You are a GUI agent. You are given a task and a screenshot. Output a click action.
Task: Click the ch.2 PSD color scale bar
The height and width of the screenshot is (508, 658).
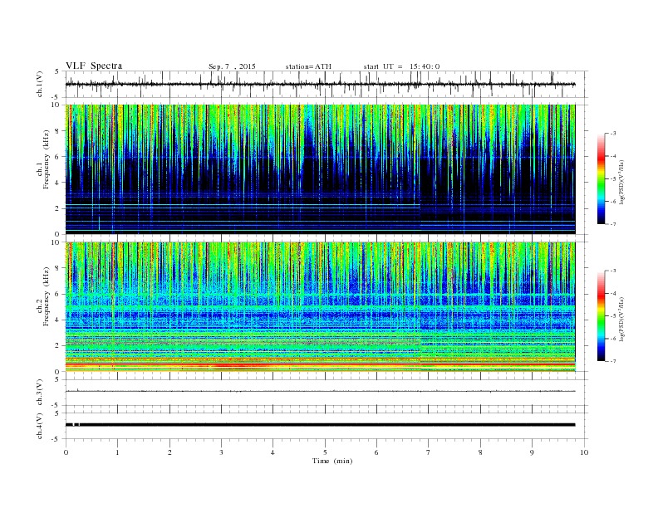602,315
